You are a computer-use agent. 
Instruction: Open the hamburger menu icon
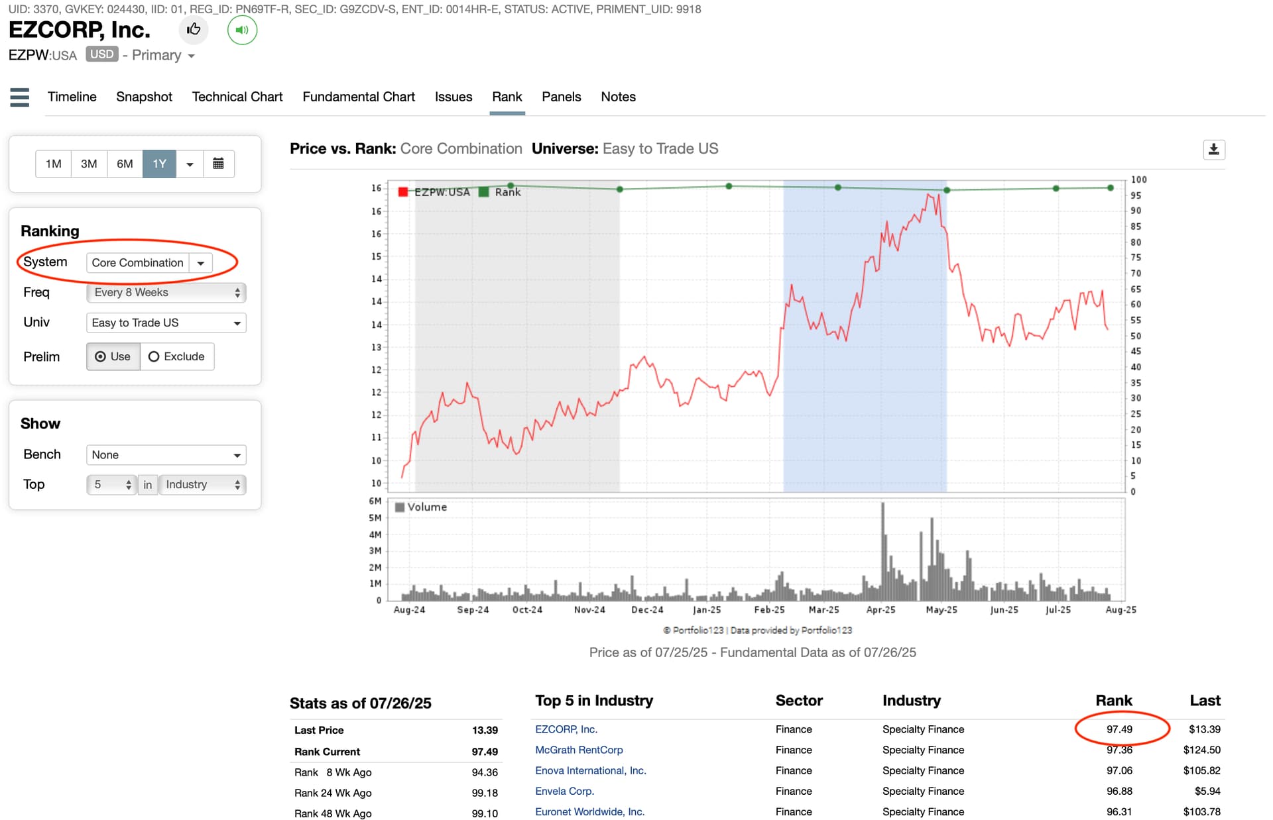pos(20,97)
